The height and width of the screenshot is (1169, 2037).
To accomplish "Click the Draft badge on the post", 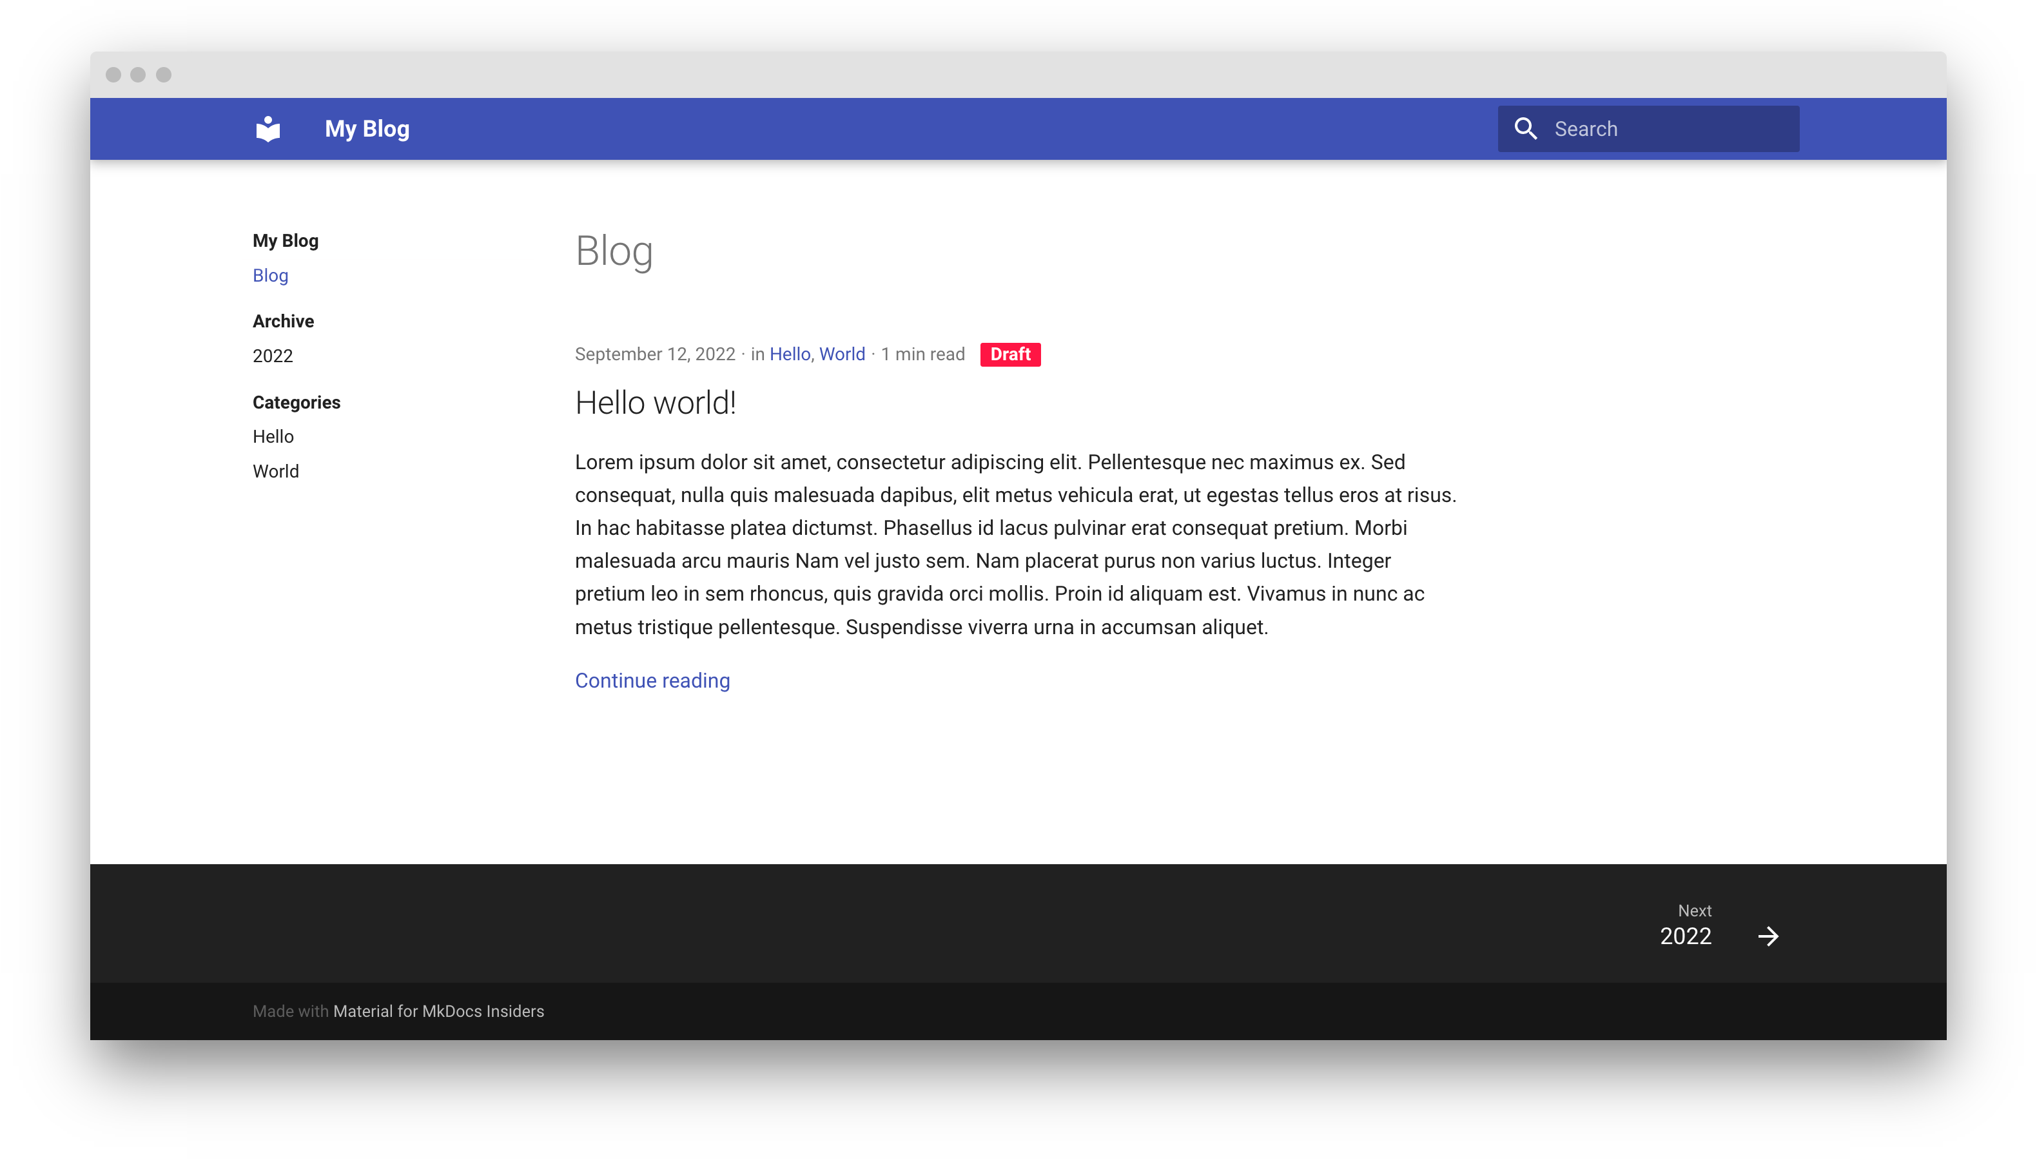I will (1010, 354).
